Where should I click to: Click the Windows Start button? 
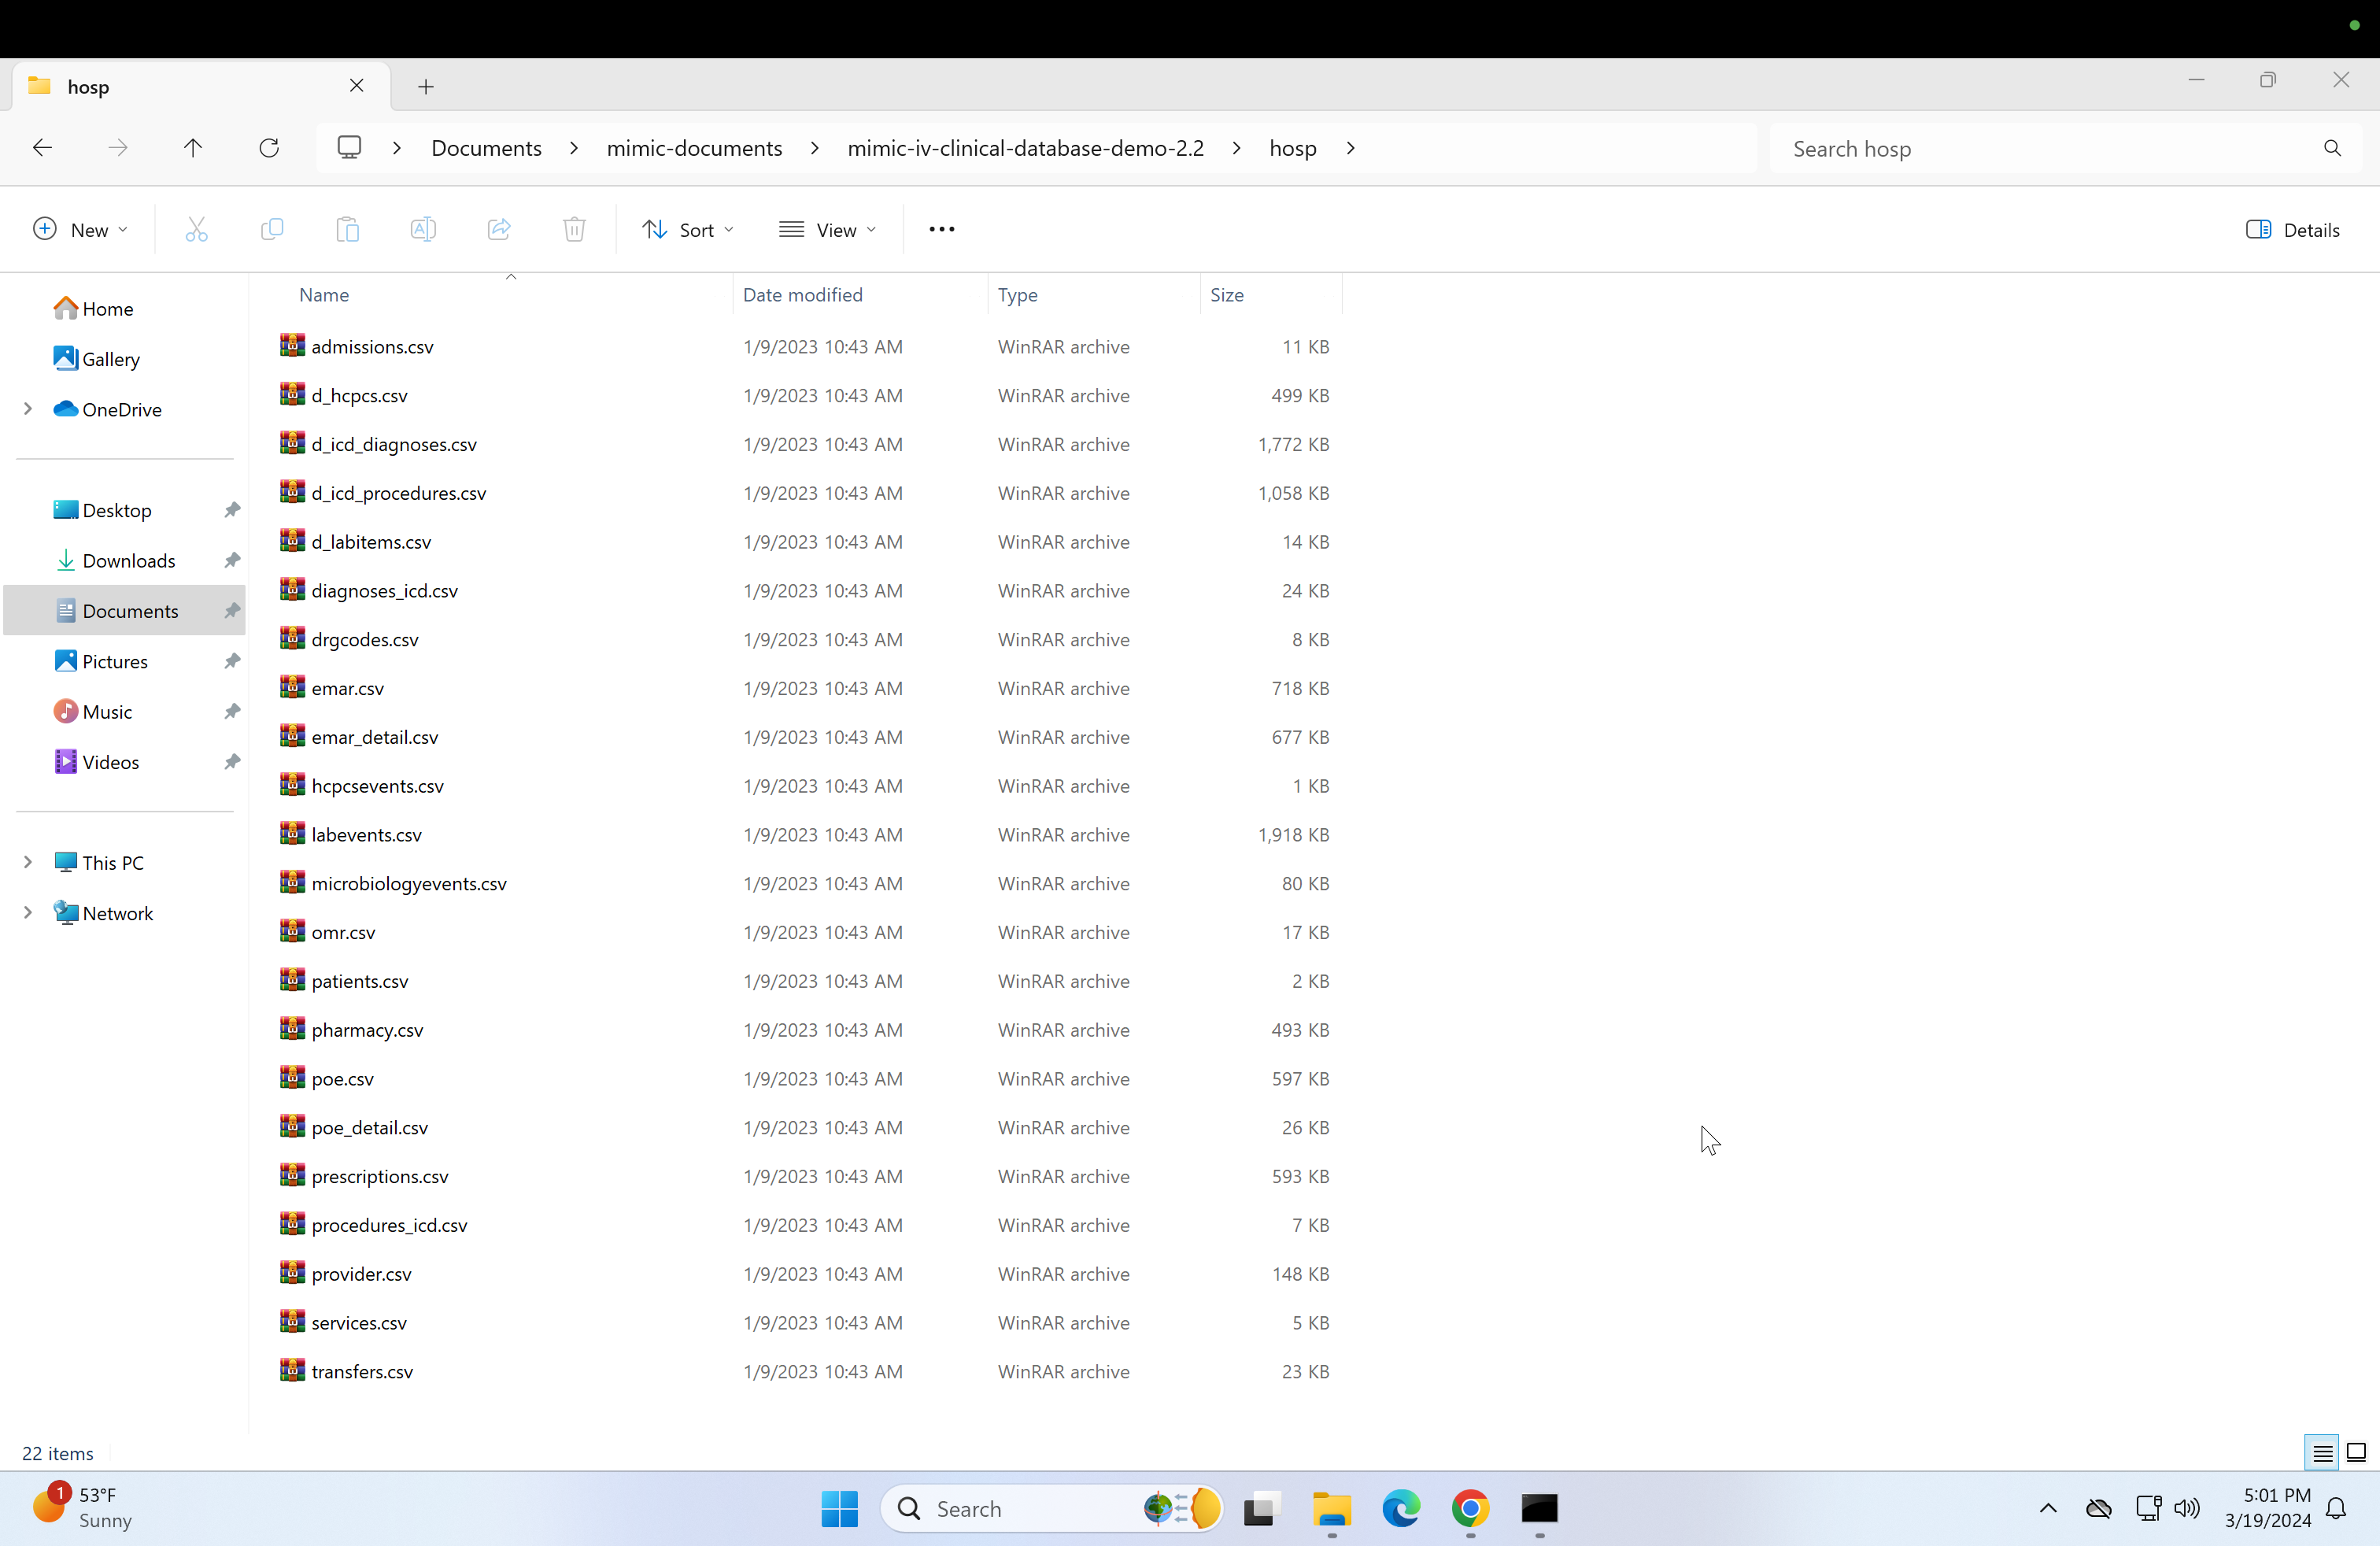tap(839, 1508)
